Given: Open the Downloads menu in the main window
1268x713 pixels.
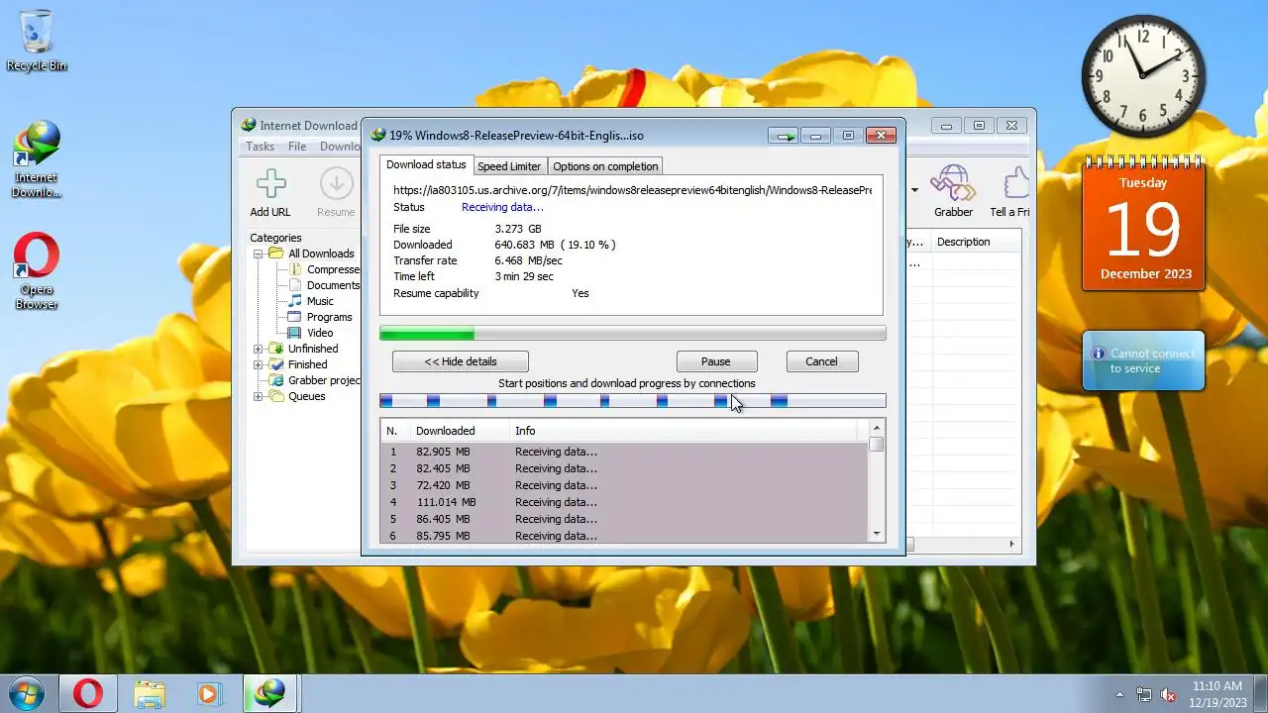Looking at the screenshot, I should [340, 147].
